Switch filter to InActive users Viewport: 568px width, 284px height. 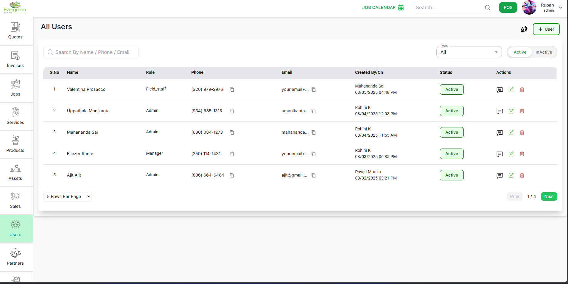[x=544, y=52]
